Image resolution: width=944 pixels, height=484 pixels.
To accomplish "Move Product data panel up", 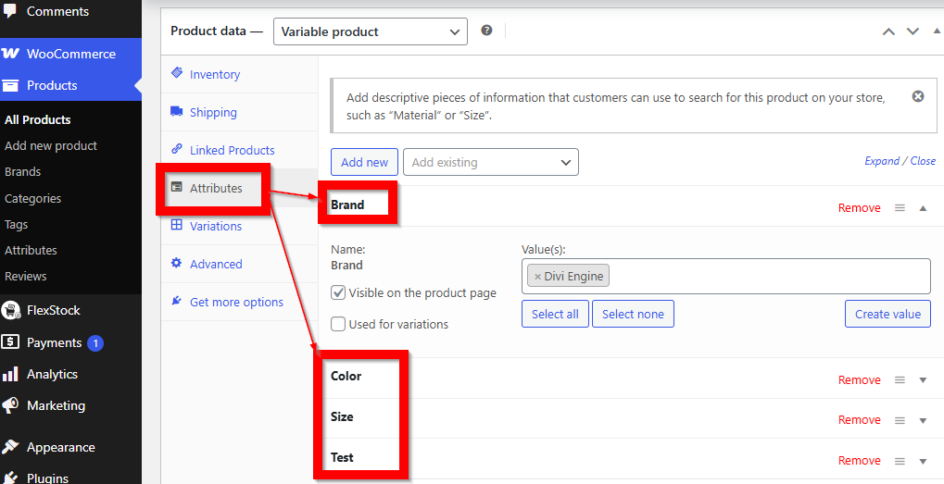I will point(888,31).
